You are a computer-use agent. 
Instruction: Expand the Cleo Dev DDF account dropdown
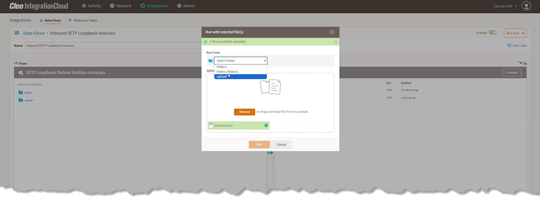coord(505,6)
